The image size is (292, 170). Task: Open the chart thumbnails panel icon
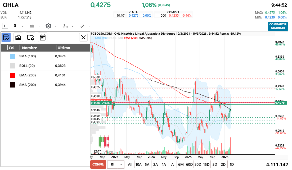[18, 37]
